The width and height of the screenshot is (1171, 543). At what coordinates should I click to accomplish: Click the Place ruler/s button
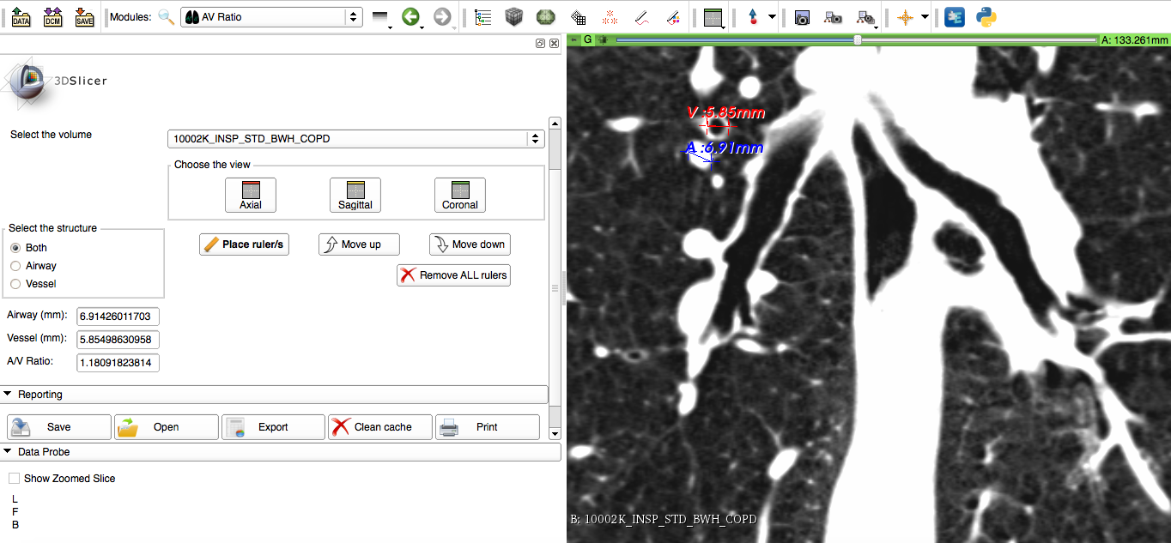pos(244,244)
